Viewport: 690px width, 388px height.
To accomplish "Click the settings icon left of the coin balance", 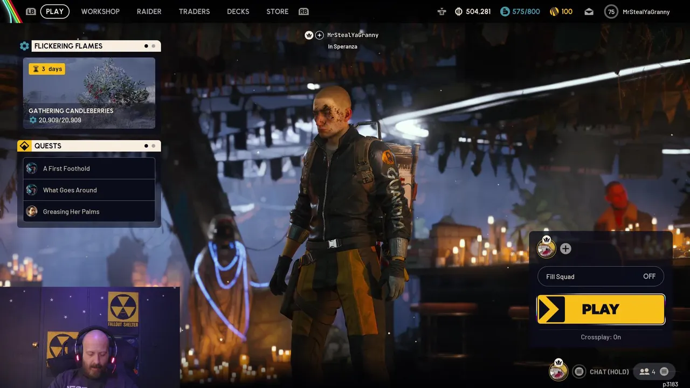I will click(442, 11).
